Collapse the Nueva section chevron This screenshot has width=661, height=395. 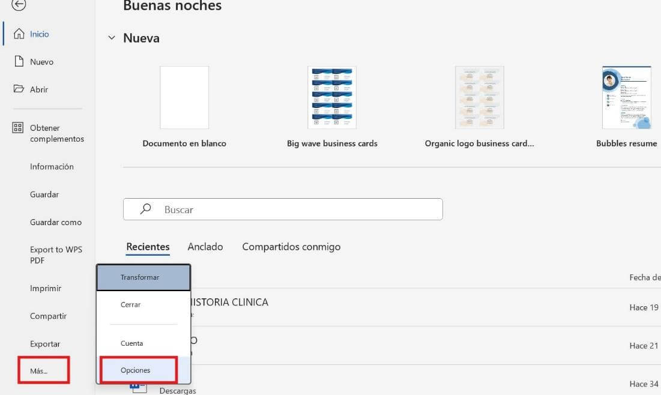coord(111,37)
